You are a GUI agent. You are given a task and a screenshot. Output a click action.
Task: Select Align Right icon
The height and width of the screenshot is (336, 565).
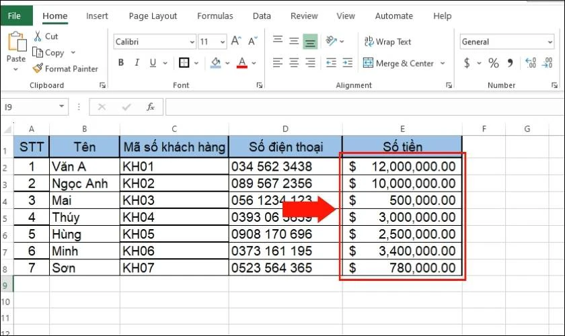point(310,63)
